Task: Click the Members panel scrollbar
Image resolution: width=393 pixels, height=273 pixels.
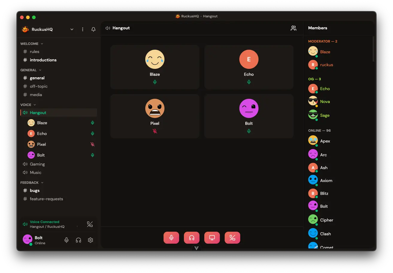Action: [x=374, y=49]
